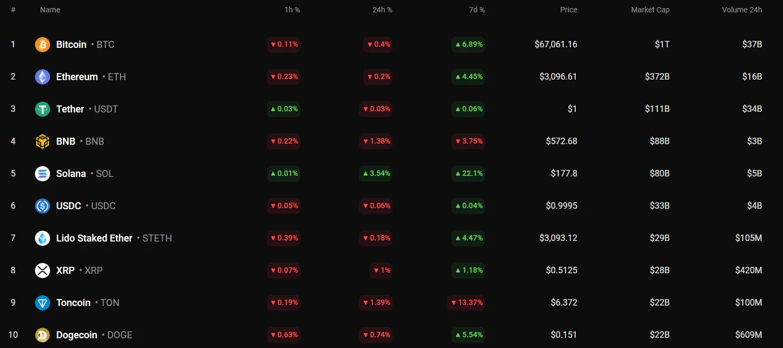Screen dimensions: 783x348
Task: Open the Bitcoin name link
Action: click(71, 45)
